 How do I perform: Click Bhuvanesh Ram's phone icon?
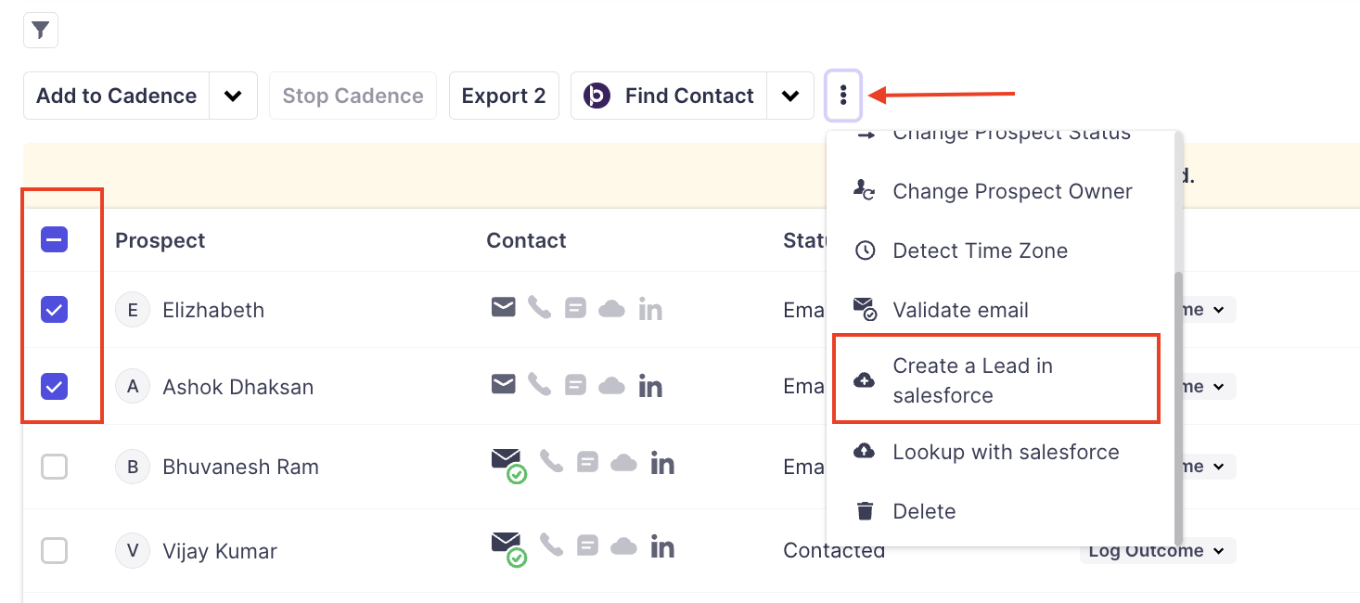551,462
